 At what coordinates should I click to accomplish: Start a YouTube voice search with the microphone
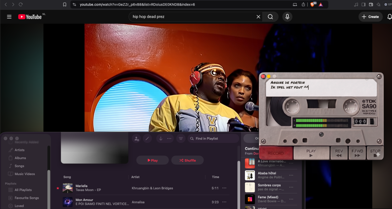(287, 17)
